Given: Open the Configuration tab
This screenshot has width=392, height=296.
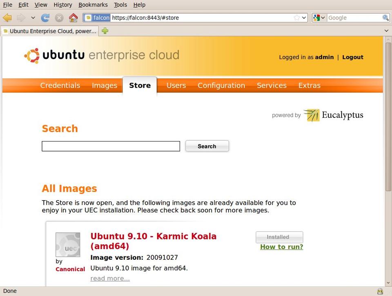Looking at the screenshot, I should (x=221, y=85).
